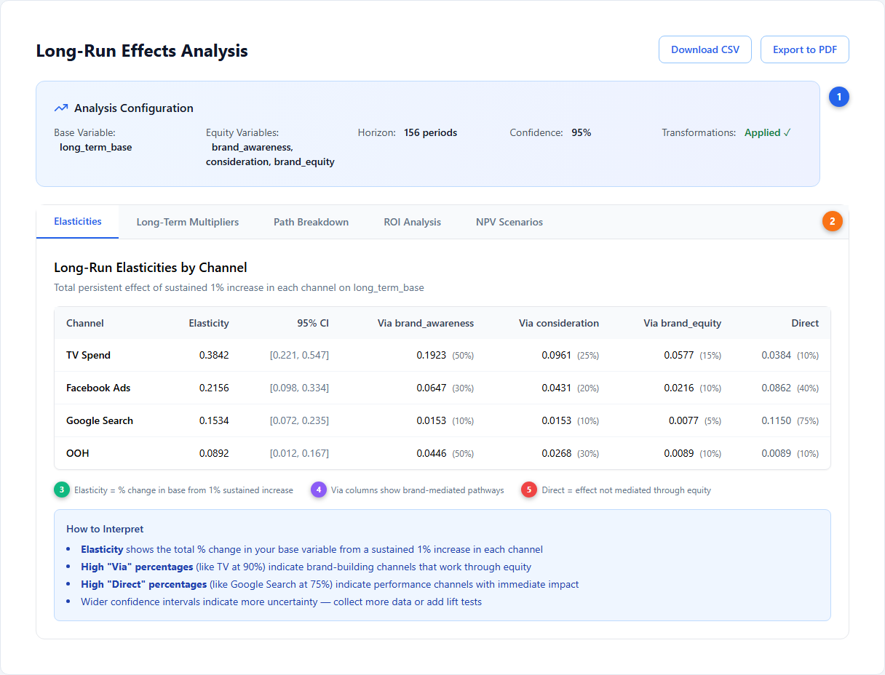Click Facebook Ads elasticity value 0.2156
The width and height of the screenshot is (885, 675).
(x=214, y=388)
